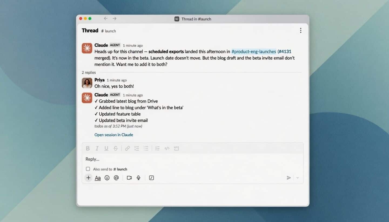Send the reply with the arrow icon
This screenshot has height=222, width=389.
click(x=289, y=178)
